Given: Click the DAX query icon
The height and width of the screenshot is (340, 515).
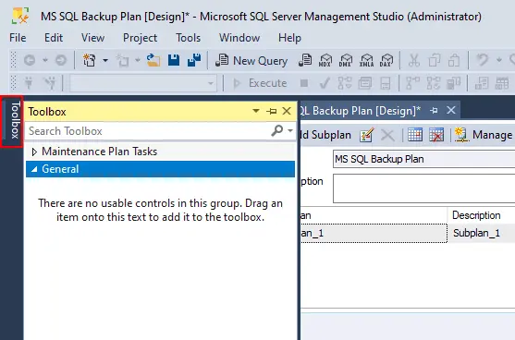Looking at the screenshot, I should pos(386,60).
